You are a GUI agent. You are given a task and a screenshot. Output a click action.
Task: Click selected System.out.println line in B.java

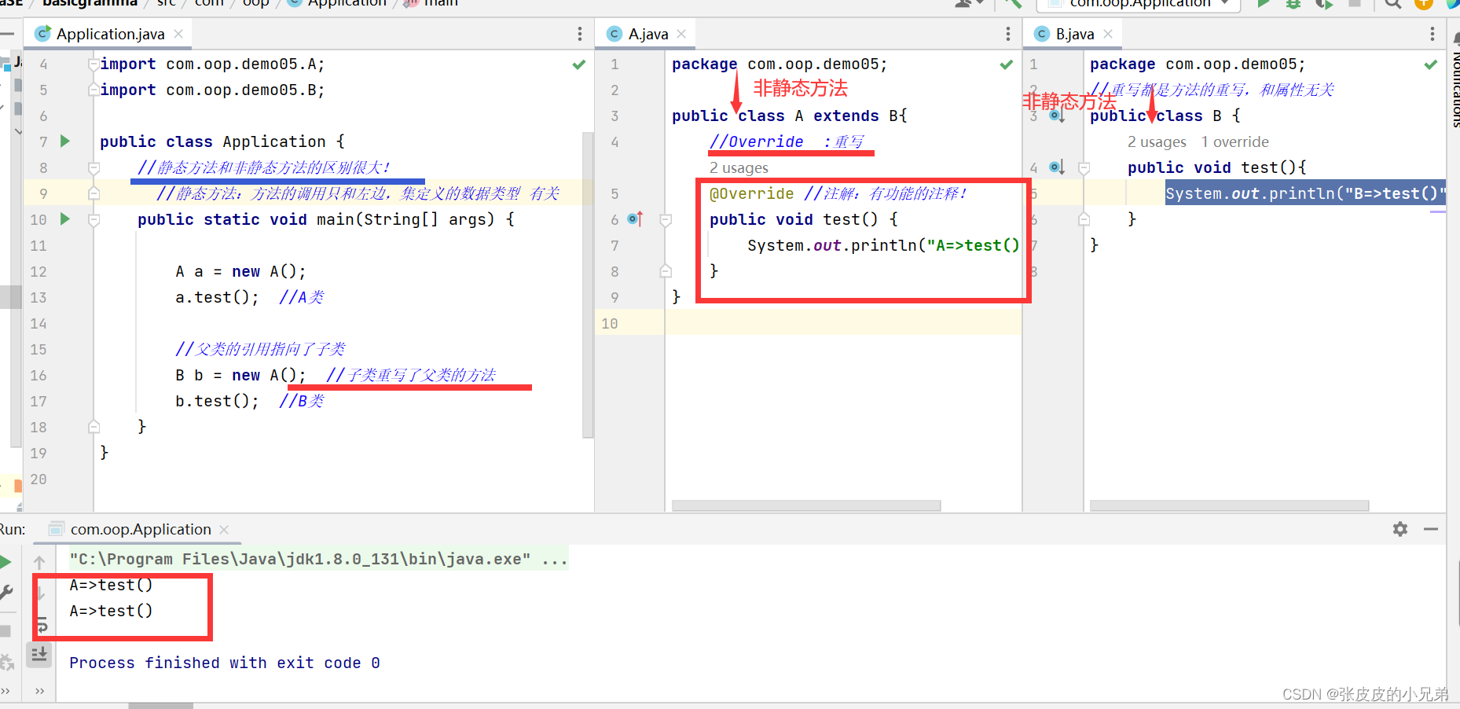click(x=1305, y=193)
